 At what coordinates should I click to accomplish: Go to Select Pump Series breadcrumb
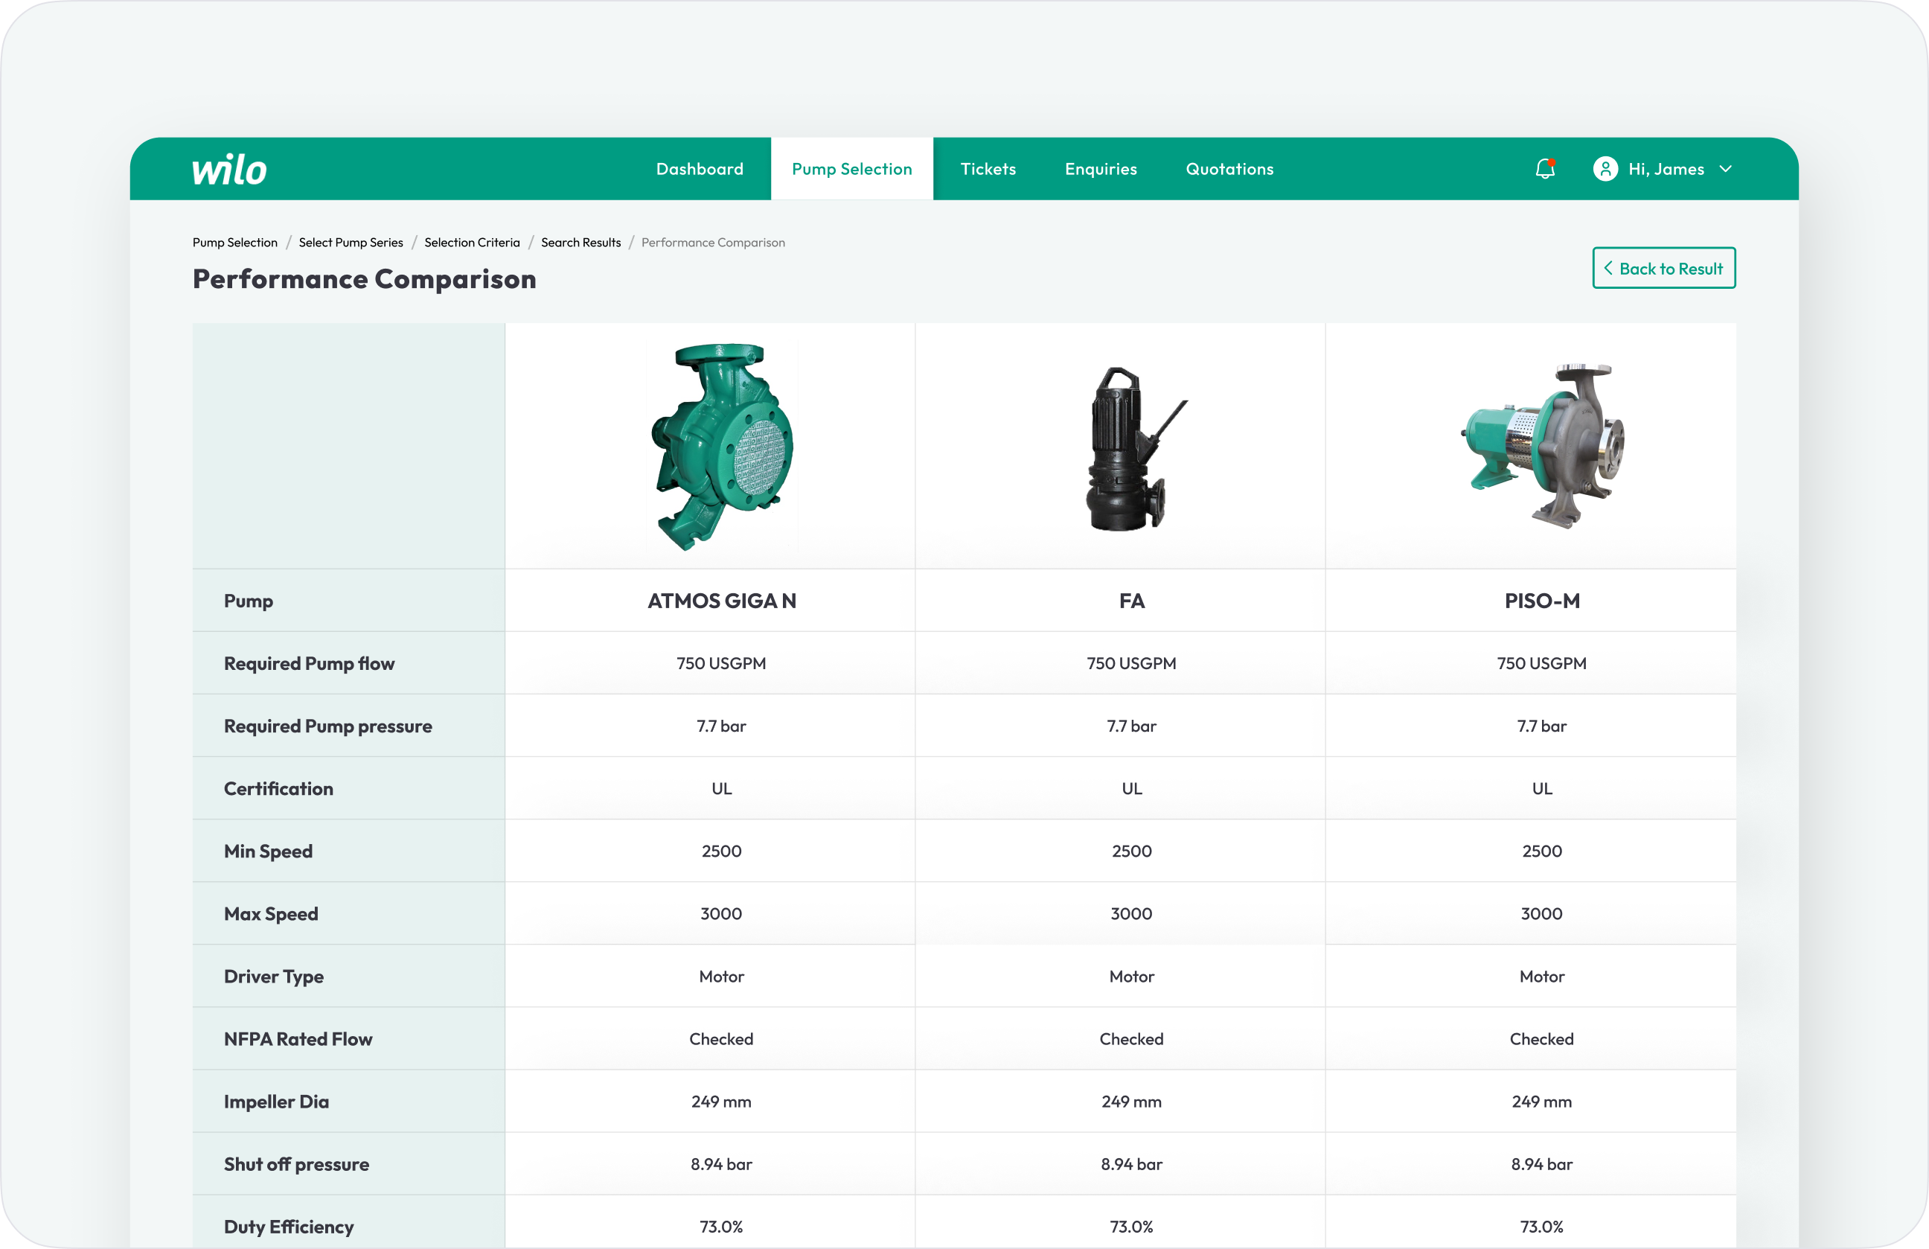350,243
